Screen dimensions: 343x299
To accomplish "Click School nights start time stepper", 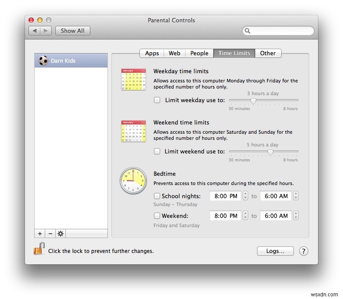I will click(x=245, y=196).
